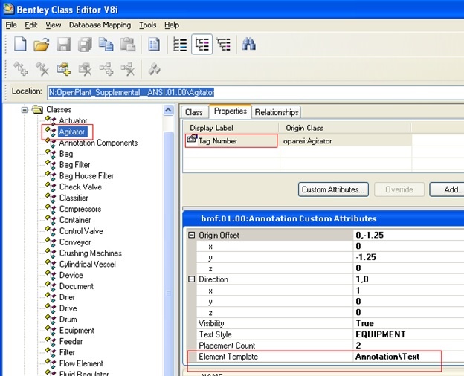Viewport: 464px width, 376px height.
Task: Click the Bentley Class Editor title bar icon
Action: point(8,9)
